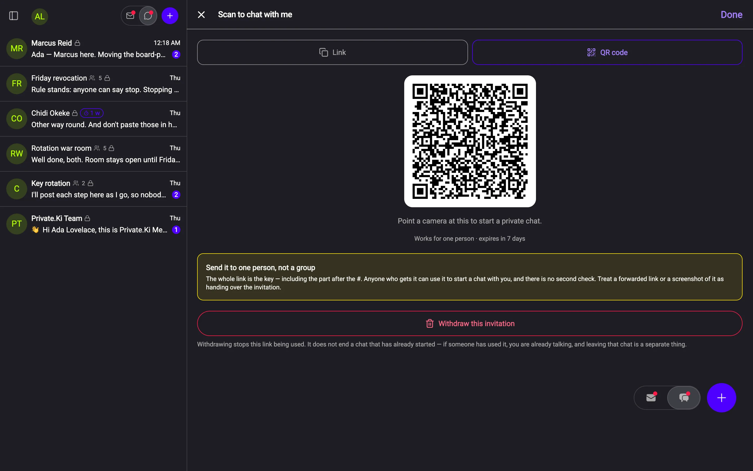Click the unread badge on Key rotation
753x471 pixels.
[x=176, y=195]
